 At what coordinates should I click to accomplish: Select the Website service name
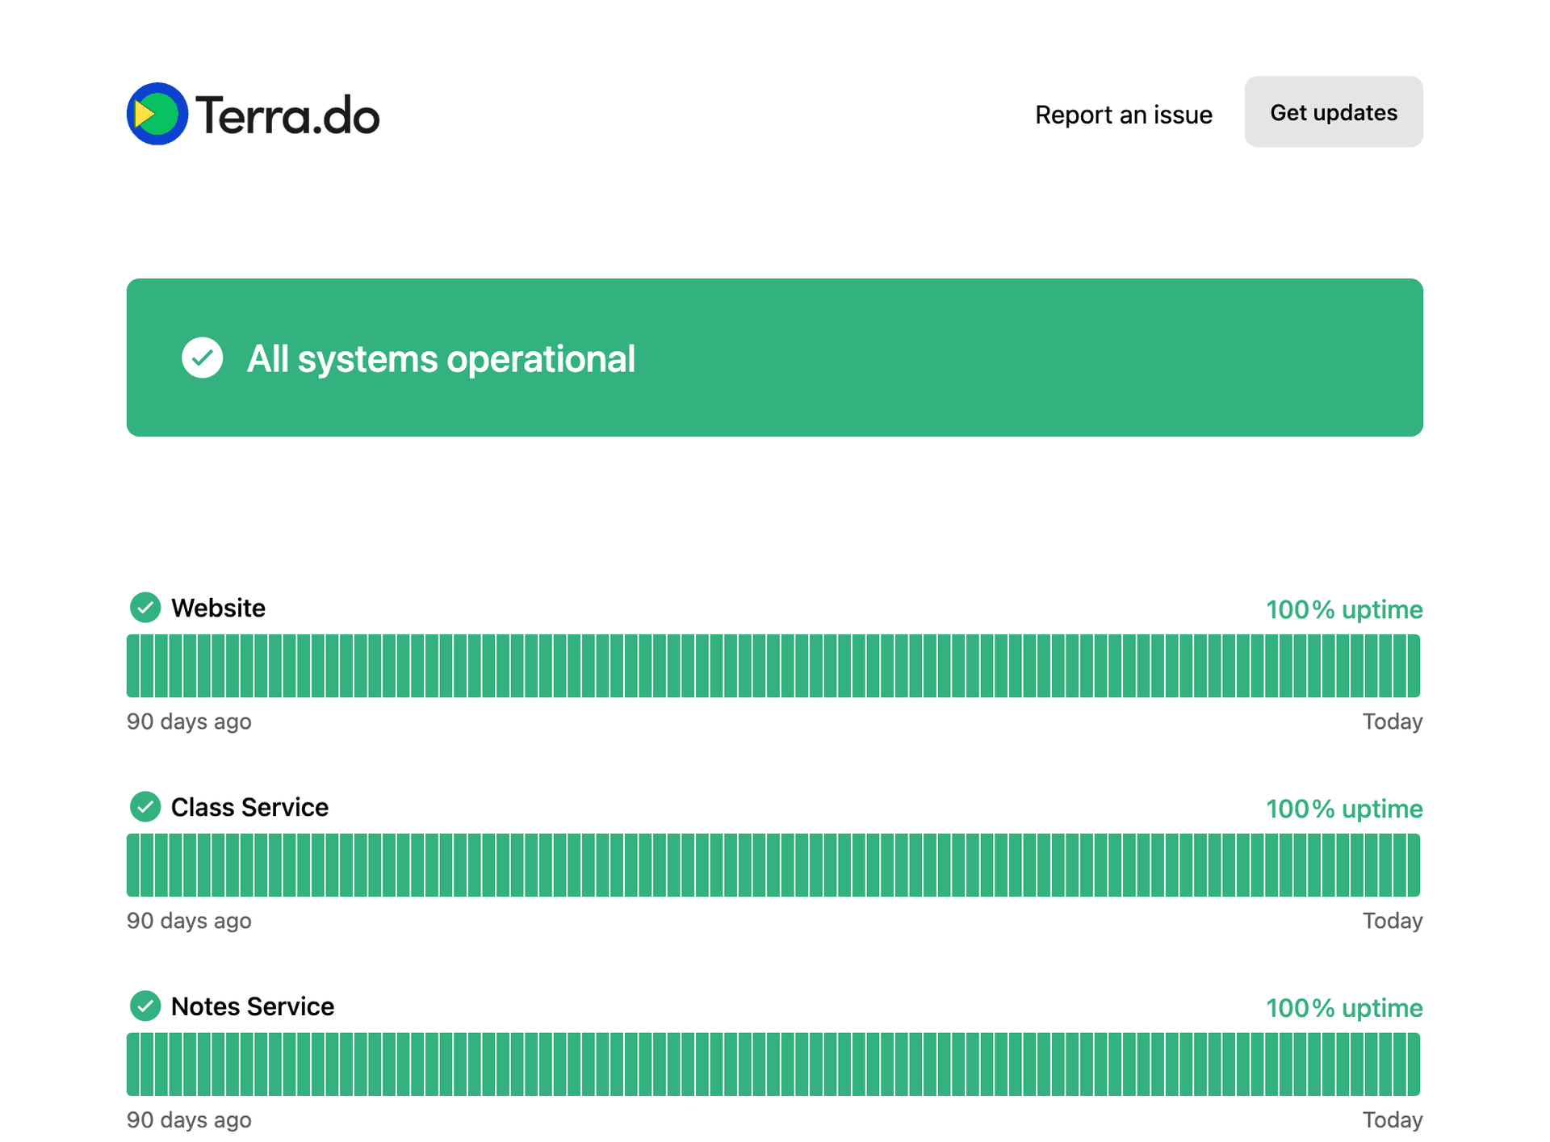pyautogui.click(x=218, y=608)
